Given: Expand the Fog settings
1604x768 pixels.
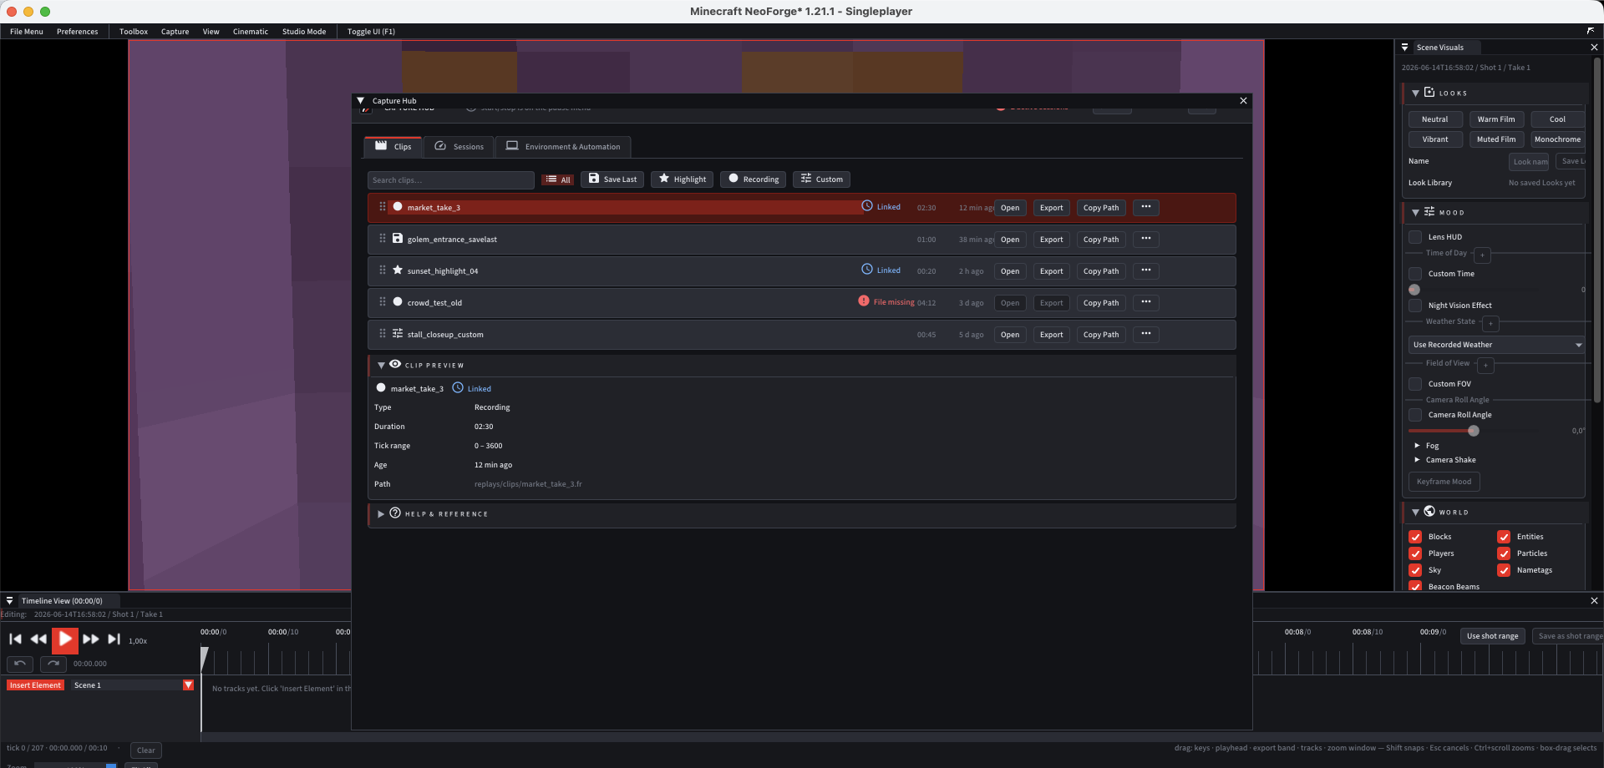Looking at the screenshot, I should 1417,446.
